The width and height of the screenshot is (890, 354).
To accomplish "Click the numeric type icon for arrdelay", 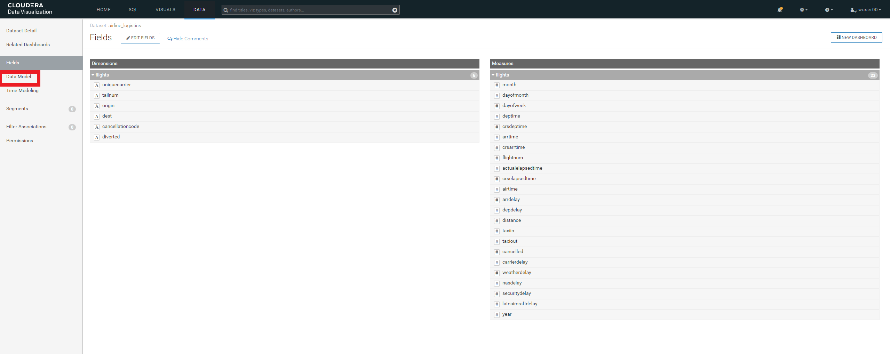I will pyautogui.click(x=497, y=200).
